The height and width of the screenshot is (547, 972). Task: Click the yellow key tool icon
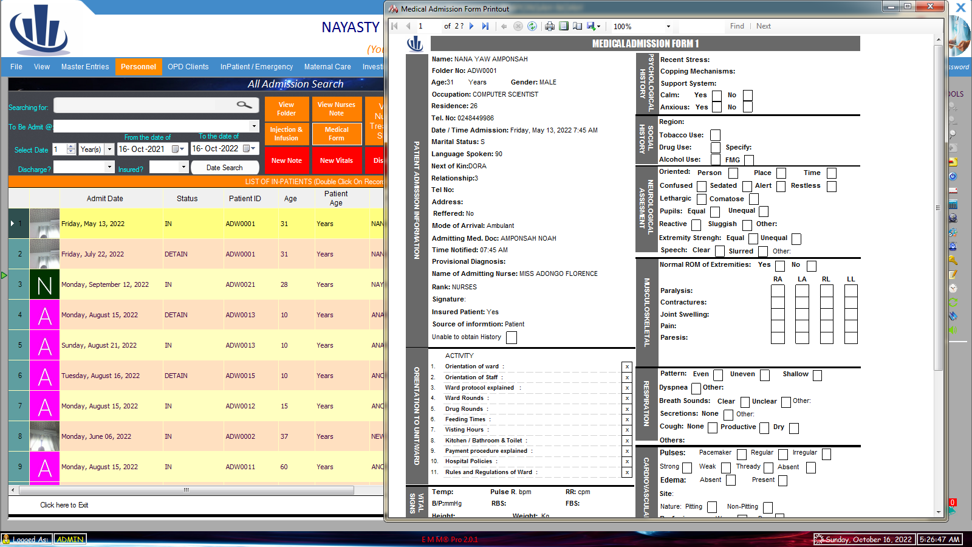click(953, 260)
